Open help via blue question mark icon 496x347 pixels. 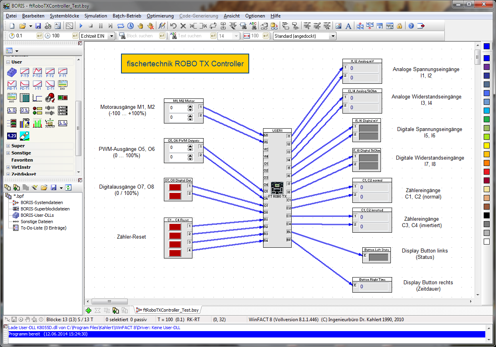tap(411, 26)
